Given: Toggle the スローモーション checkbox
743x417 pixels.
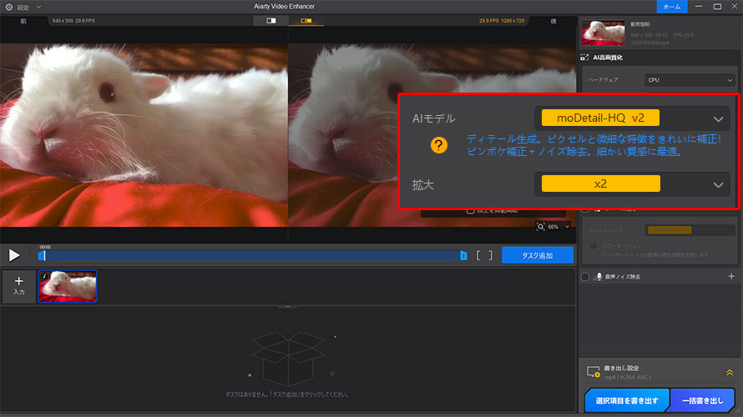Looking at the screenshot, I should click(x=594, y=246).
